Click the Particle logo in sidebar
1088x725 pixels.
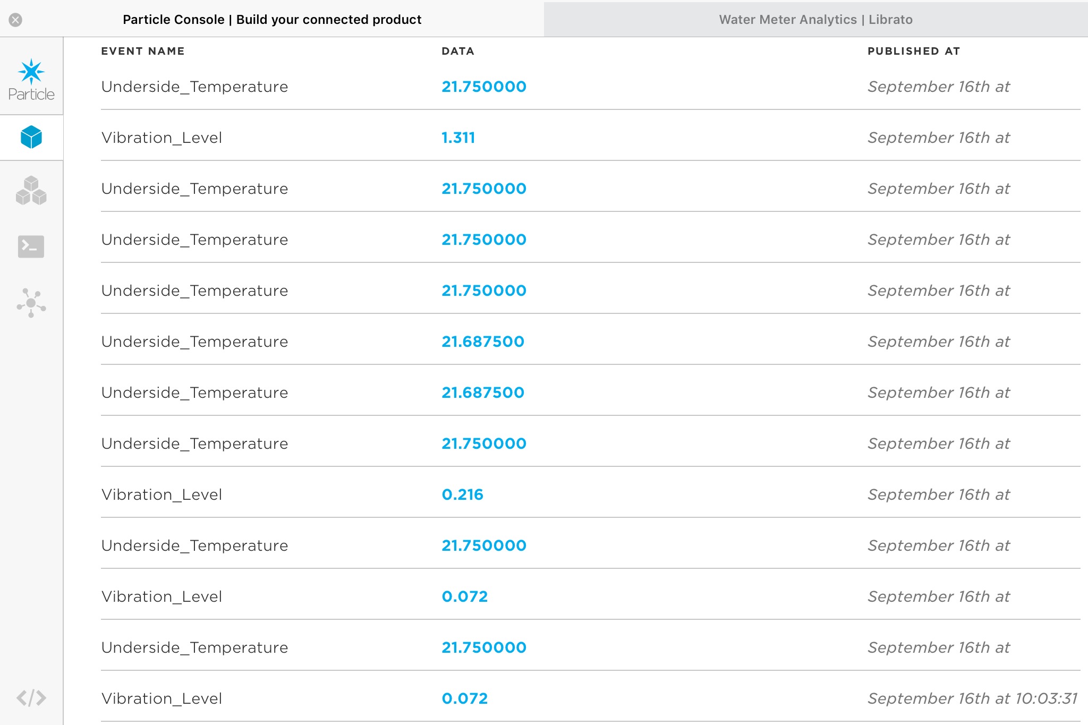[31, 79]
